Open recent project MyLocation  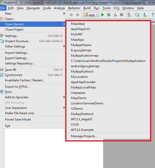(108, 77)
